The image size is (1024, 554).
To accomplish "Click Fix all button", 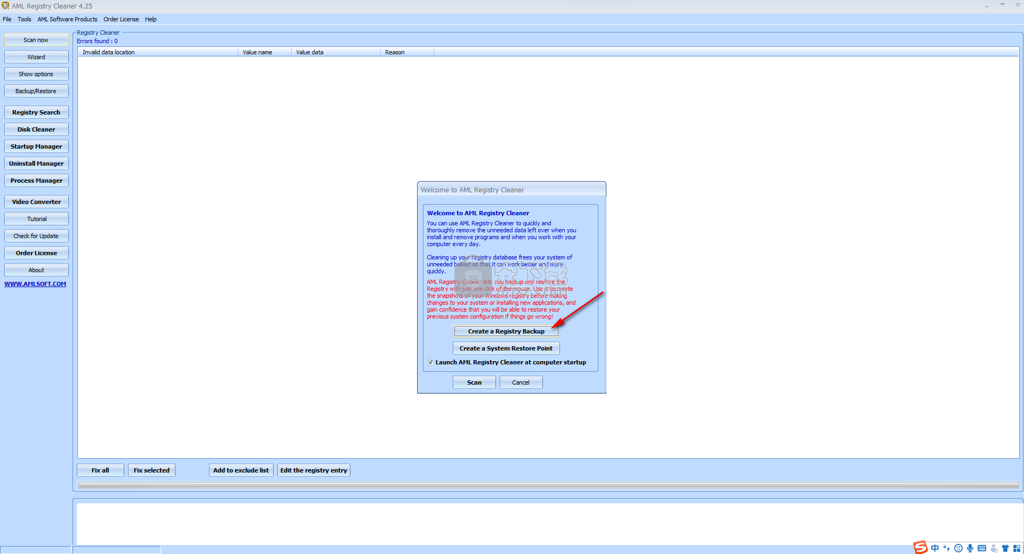I will [x=100, y=470].
